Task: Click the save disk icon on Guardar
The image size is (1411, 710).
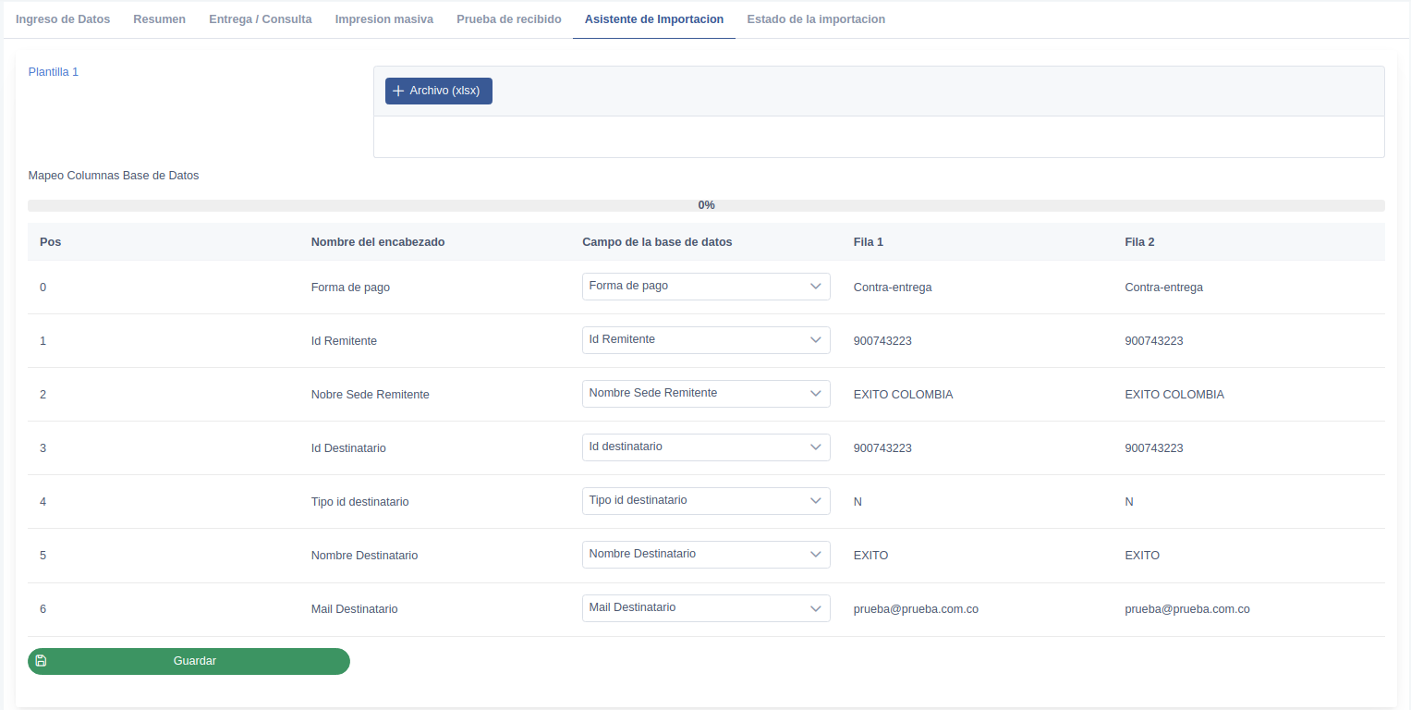Action: click(x=41, y=661)
